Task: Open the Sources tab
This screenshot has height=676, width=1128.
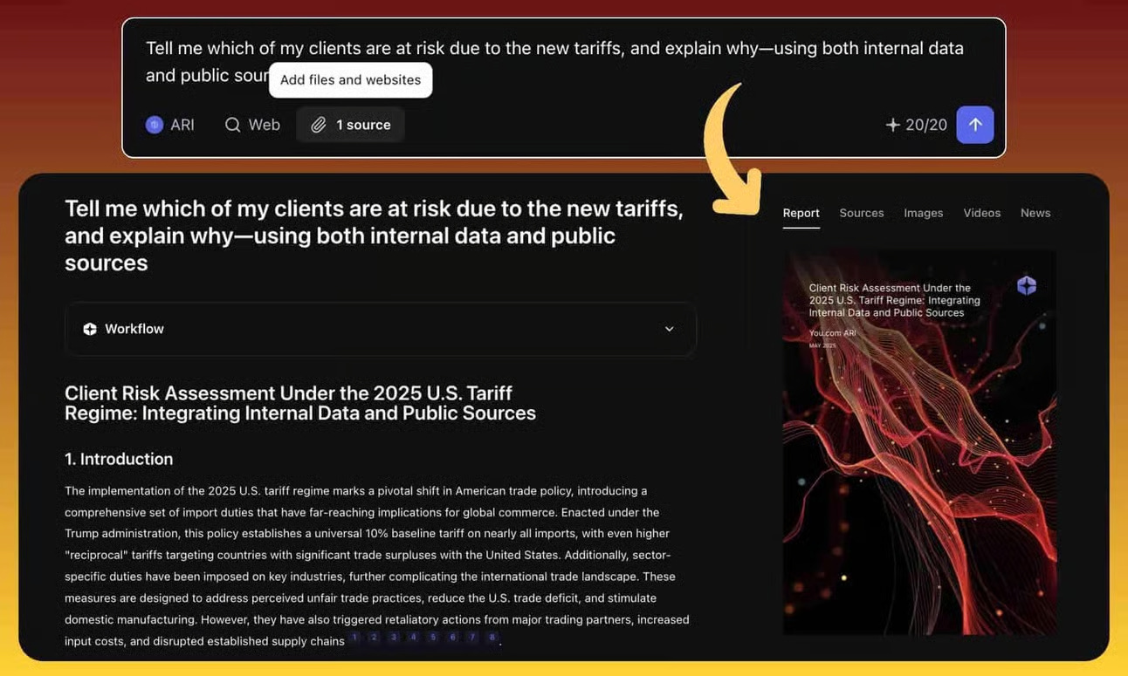Action: tap(862, 213)
